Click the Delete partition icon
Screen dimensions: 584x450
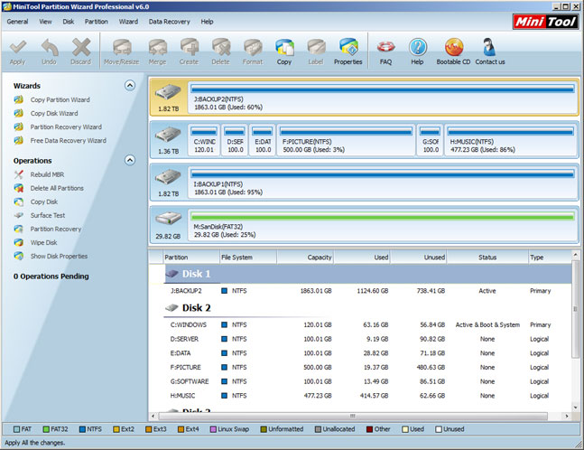pyautogui.click(x=221, y=47)
